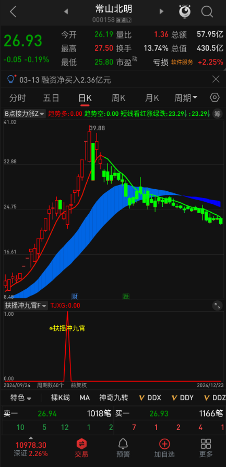
Task: Tap the 2024/12/23 end date label
Action: [x=210, y=385]
